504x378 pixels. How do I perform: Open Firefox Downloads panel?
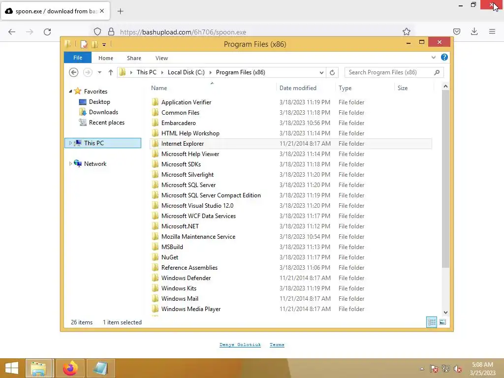474,31
